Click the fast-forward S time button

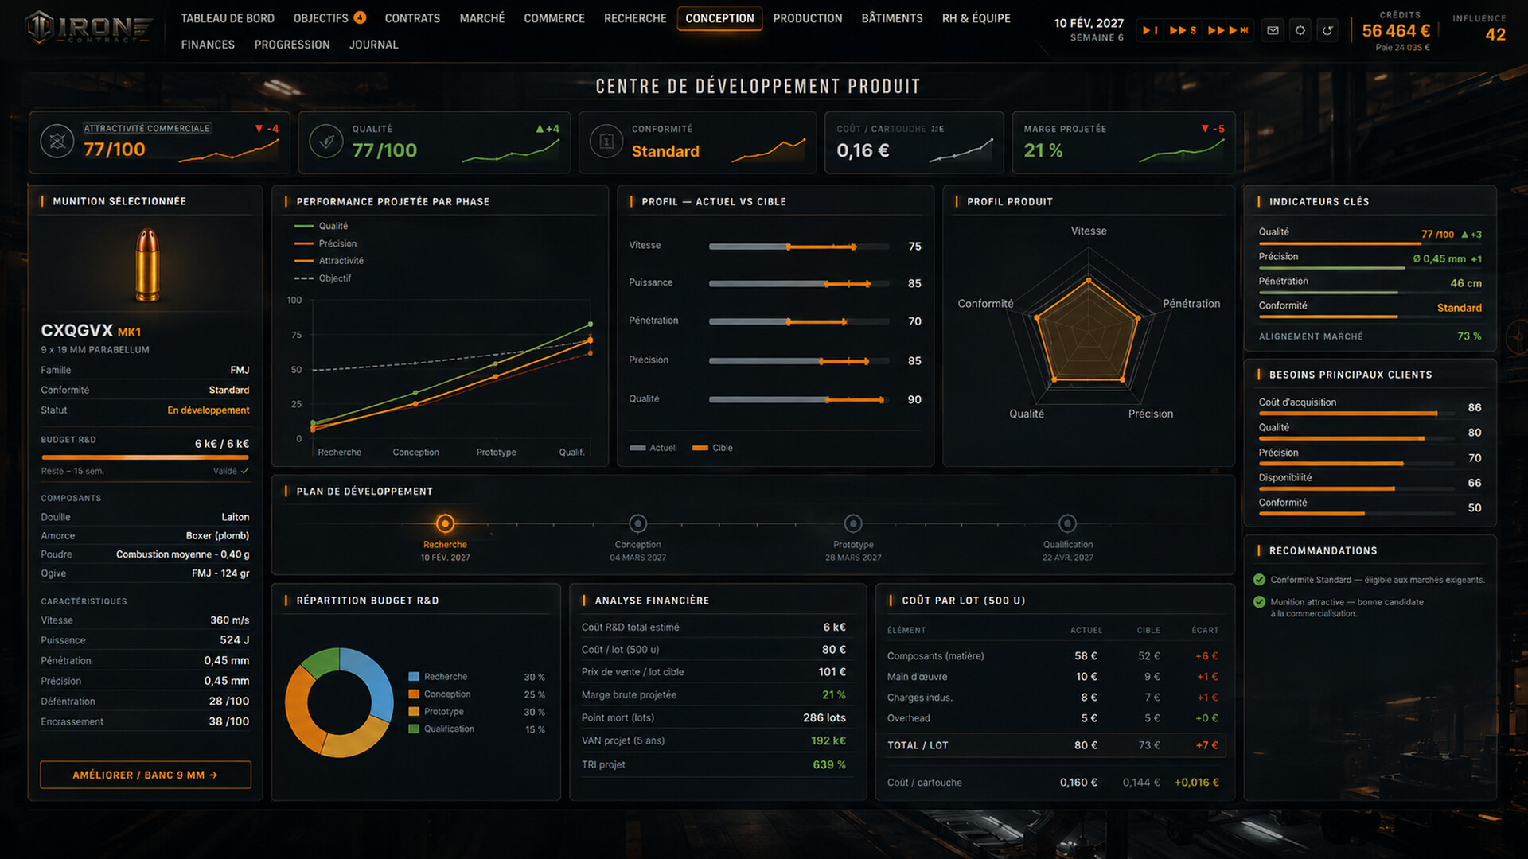1183,30
